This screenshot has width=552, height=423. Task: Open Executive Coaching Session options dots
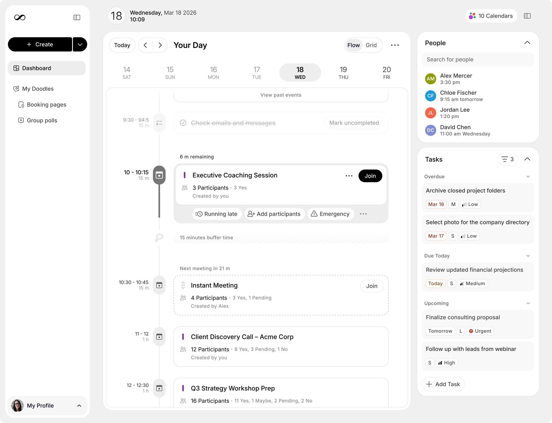tap(349, 176)
